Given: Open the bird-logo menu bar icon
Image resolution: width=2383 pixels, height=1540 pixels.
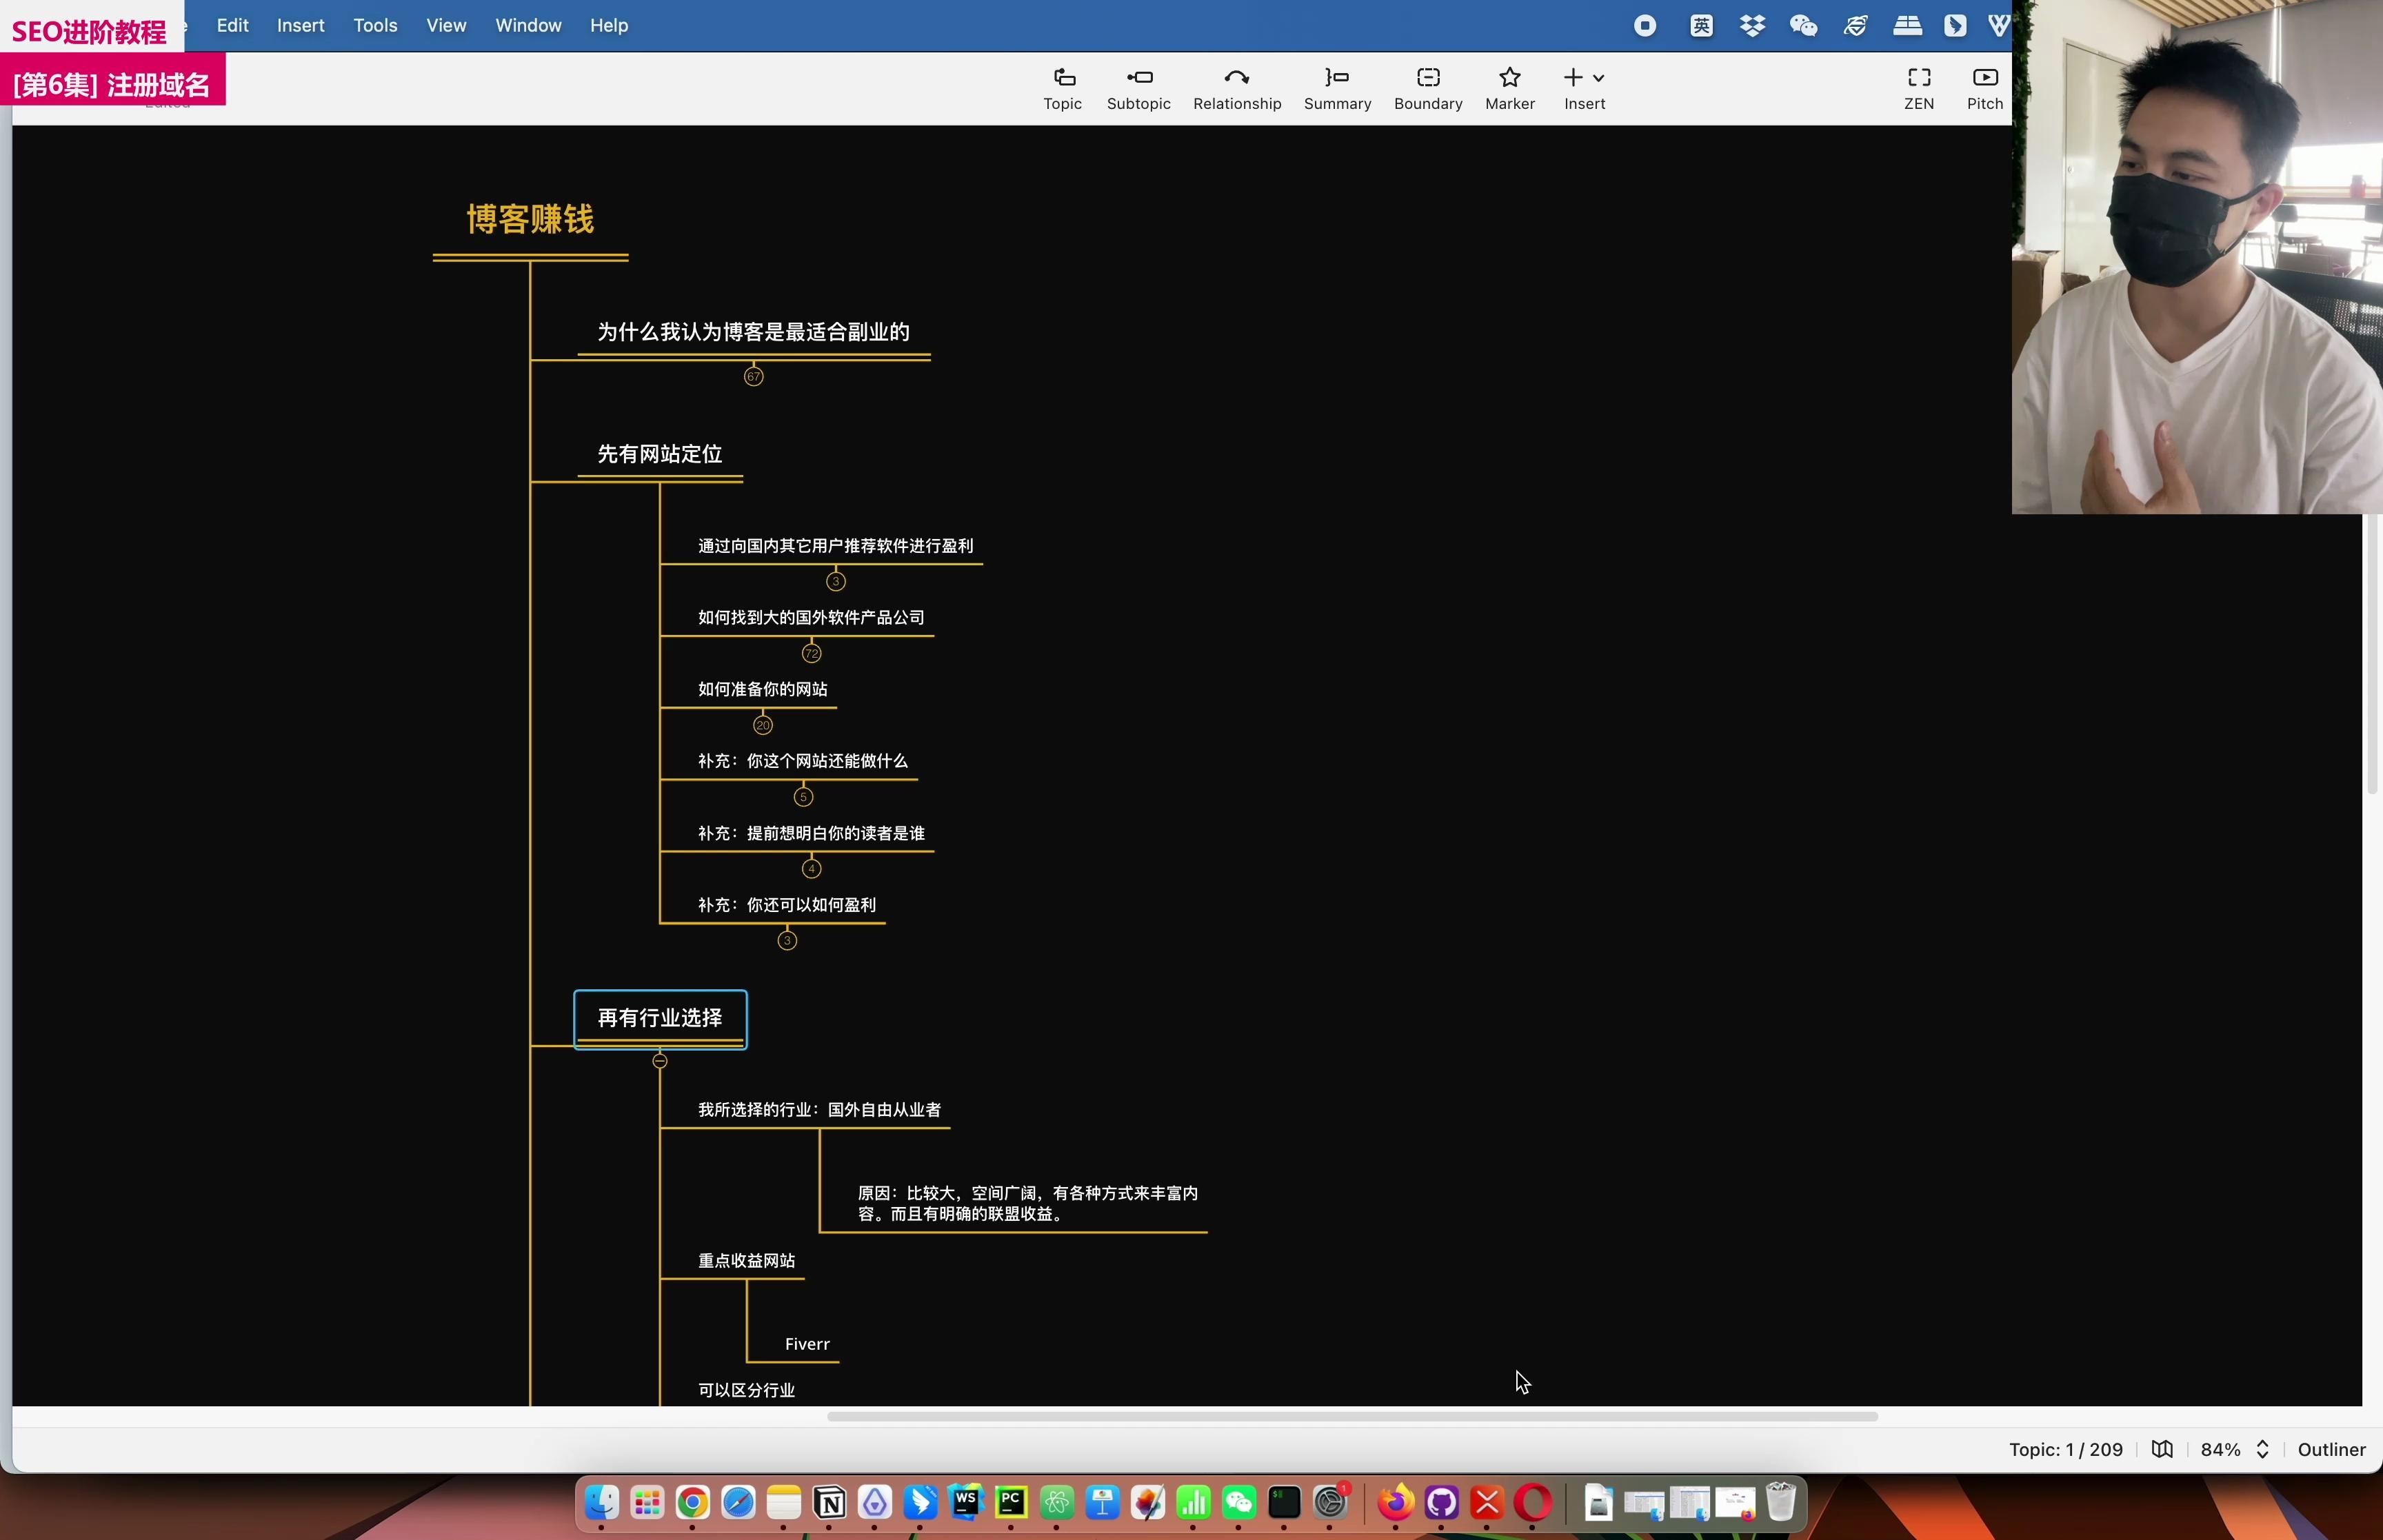Looking at the screenshot, I should [1955, 26].
